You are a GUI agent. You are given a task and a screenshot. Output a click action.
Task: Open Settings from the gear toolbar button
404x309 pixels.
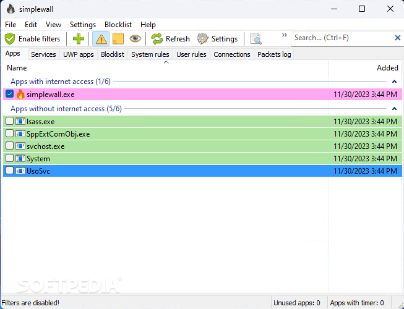(x=217, y=39)
